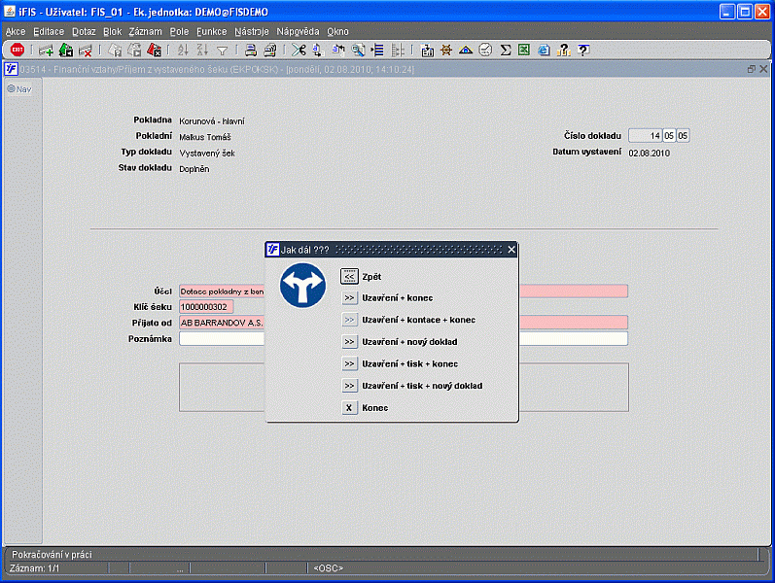Screen dimensions: 775x583
Task: Click the sort ascending toolbar icon
Action: pos(183,50)
